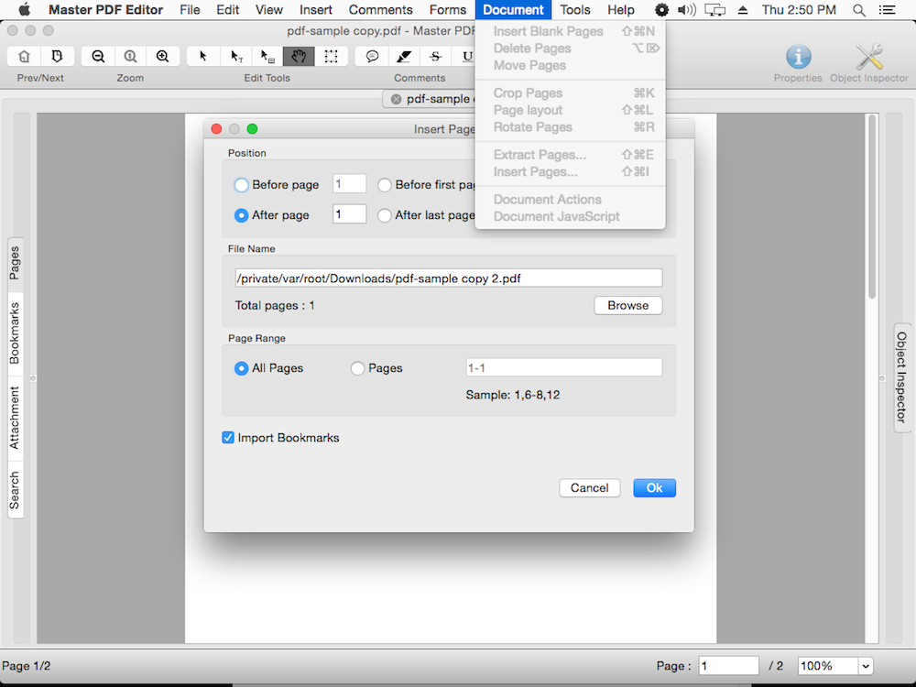Open Object Inspector toolbar icon
This screenshot has width=916, height=687.
click(869, 57)
